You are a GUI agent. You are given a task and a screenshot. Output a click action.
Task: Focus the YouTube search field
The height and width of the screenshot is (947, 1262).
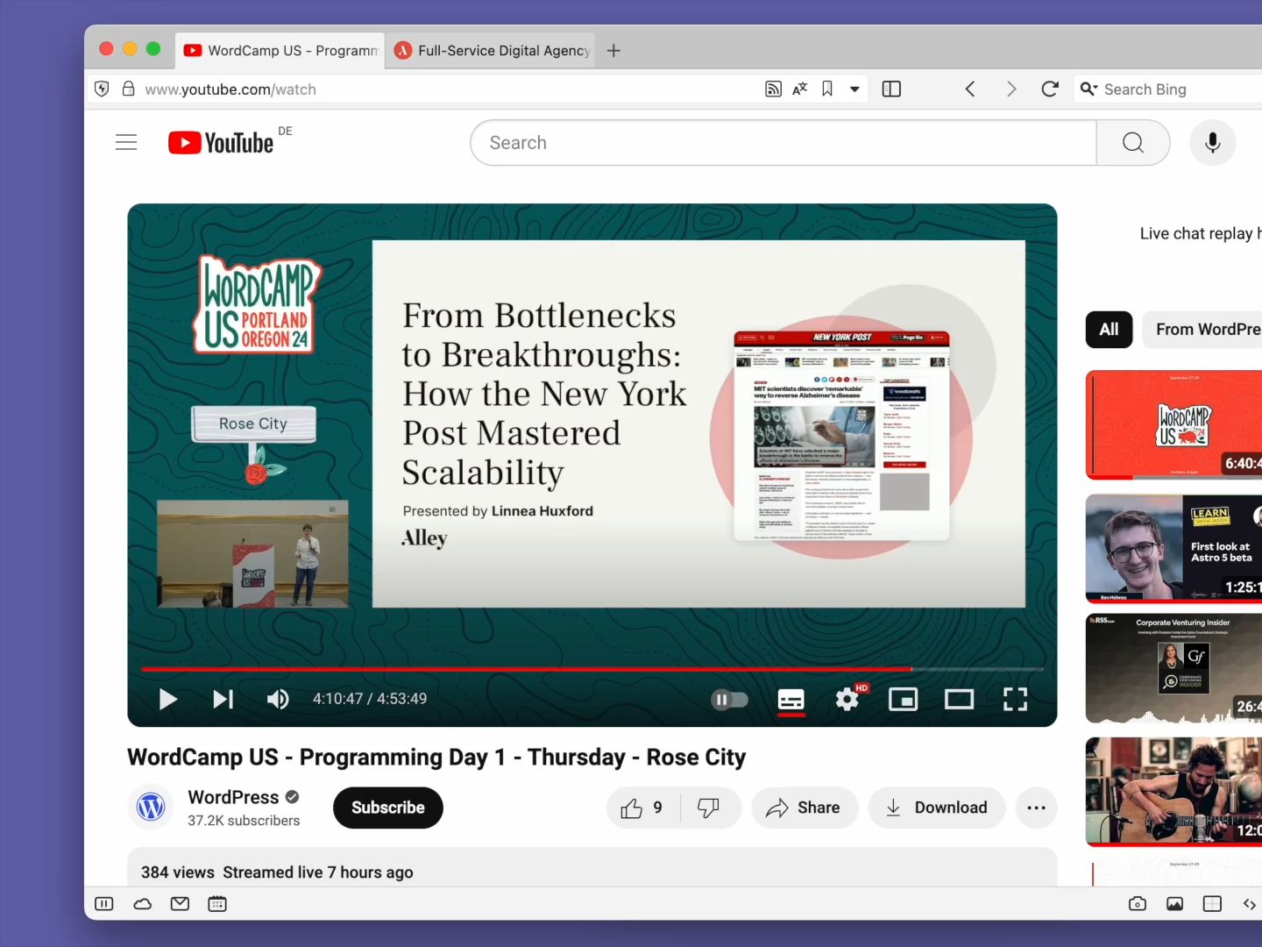pyautogui.click(x=783, y=143)
